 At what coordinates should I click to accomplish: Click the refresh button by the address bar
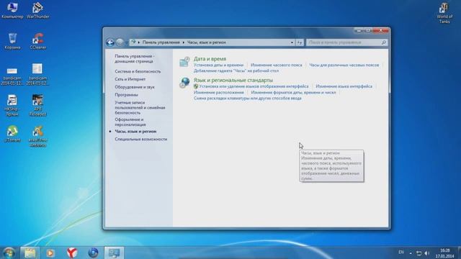(300, 42)
